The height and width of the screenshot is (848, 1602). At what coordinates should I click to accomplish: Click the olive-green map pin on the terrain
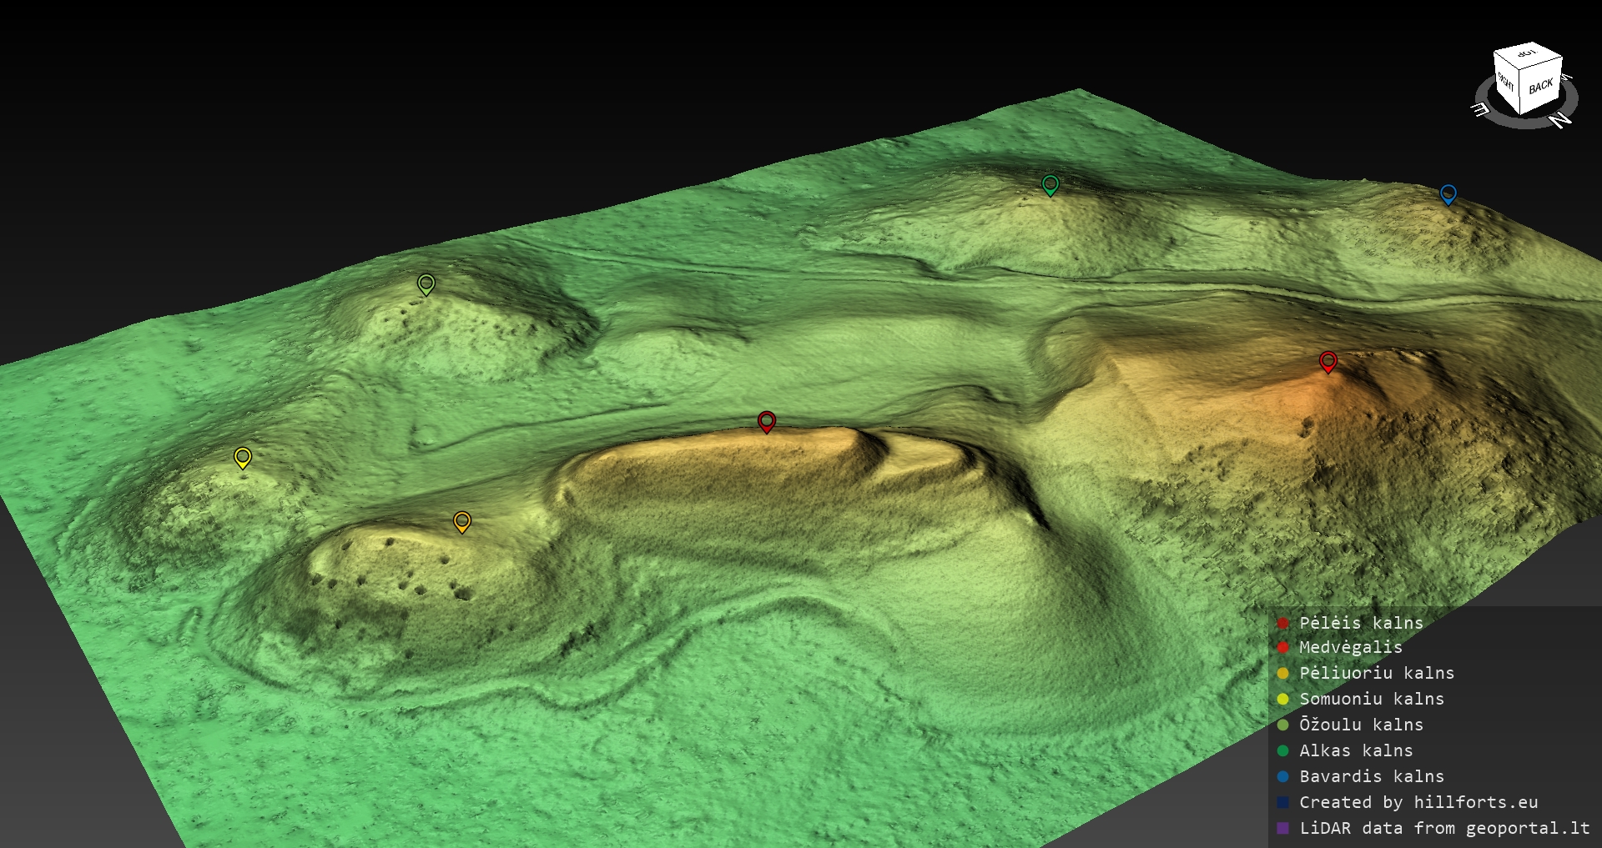pyautogui.click(x=426, y=284)
